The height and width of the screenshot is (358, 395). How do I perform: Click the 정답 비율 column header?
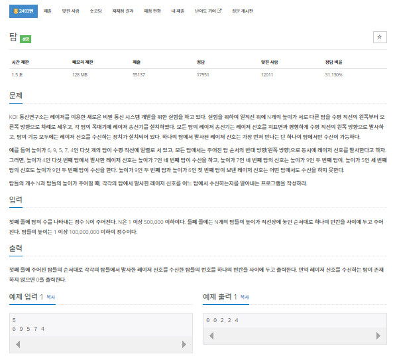click(333, 62)
